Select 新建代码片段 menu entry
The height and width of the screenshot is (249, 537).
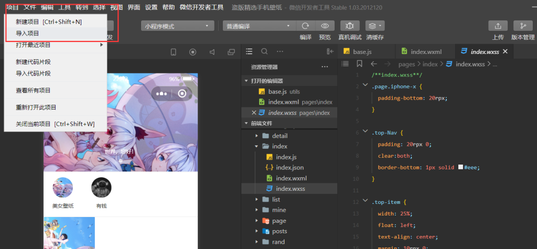56,62
